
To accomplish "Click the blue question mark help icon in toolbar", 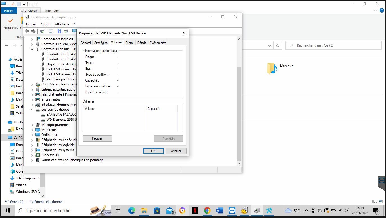I will (x=59, y=31).
